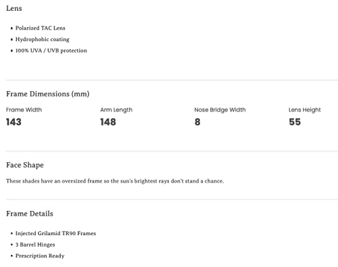Viewport: 338px width, 267px height.
Task: Select the Lens Height label
Action: 305,110
